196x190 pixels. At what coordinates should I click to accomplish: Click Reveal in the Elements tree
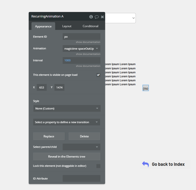coord(67,156)
